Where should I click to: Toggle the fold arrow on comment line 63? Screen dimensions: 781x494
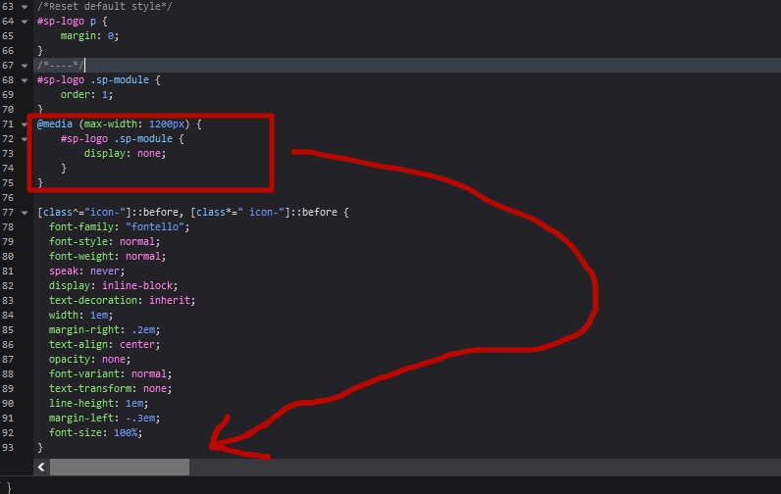point(25,6)
